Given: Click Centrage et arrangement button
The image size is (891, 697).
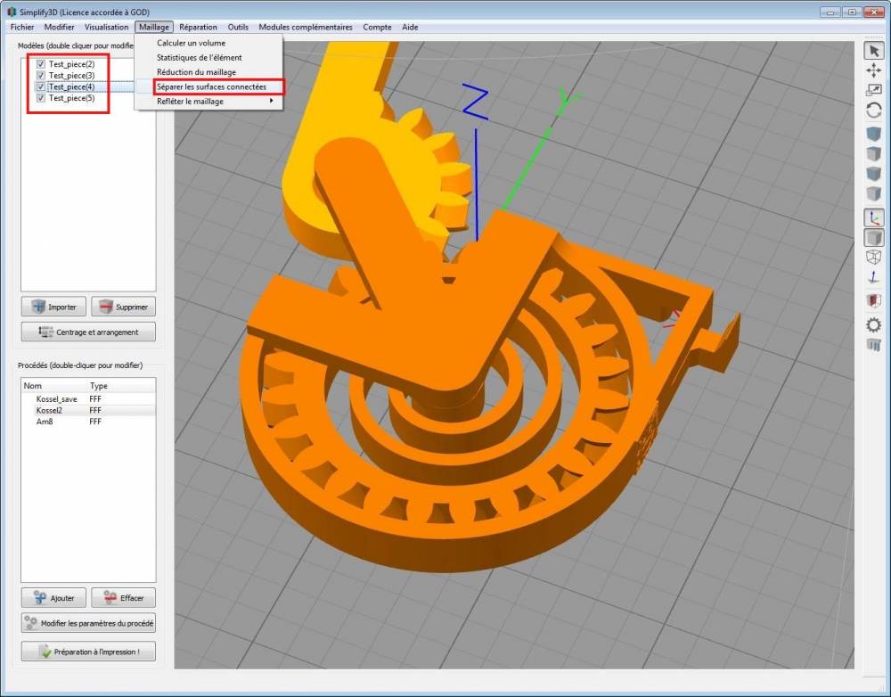Looking at the screenshot, I should click(88, 332).
